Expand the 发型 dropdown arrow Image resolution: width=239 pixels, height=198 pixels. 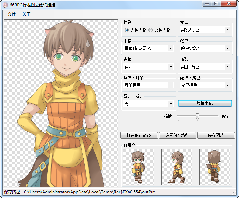[x=227, y=30]
